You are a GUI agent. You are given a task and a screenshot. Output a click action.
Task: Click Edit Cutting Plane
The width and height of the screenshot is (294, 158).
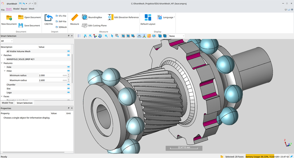pyautogui.click(x=94, y=26)
